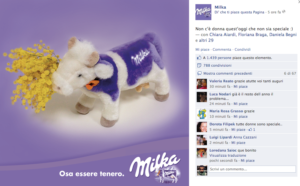
Task: Open tagged profile Chiara Aiardi
Action: click(x=223, y=35)
